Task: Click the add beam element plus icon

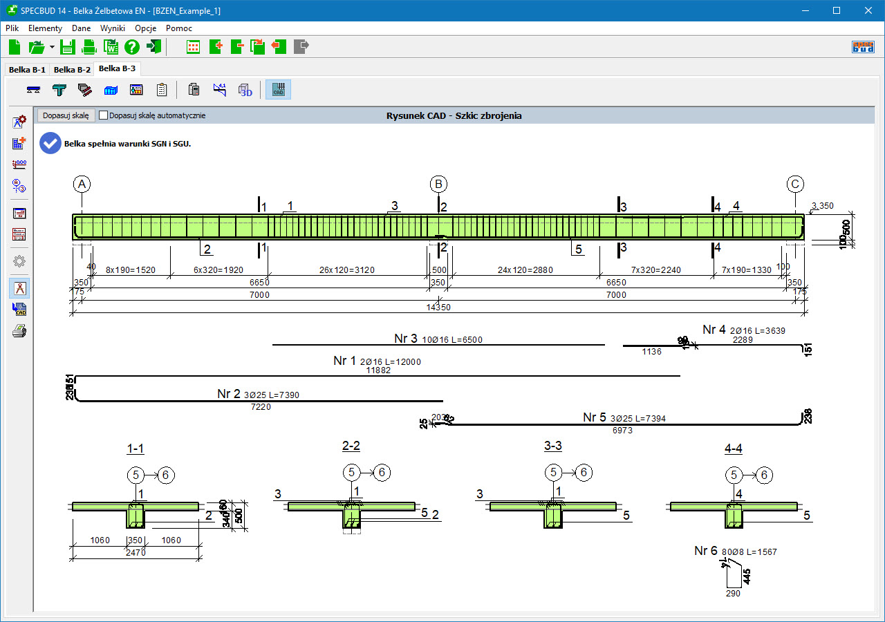Action: (215, 47)
